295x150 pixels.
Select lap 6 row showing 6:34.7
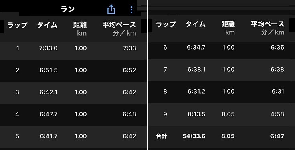coord(221,48)
